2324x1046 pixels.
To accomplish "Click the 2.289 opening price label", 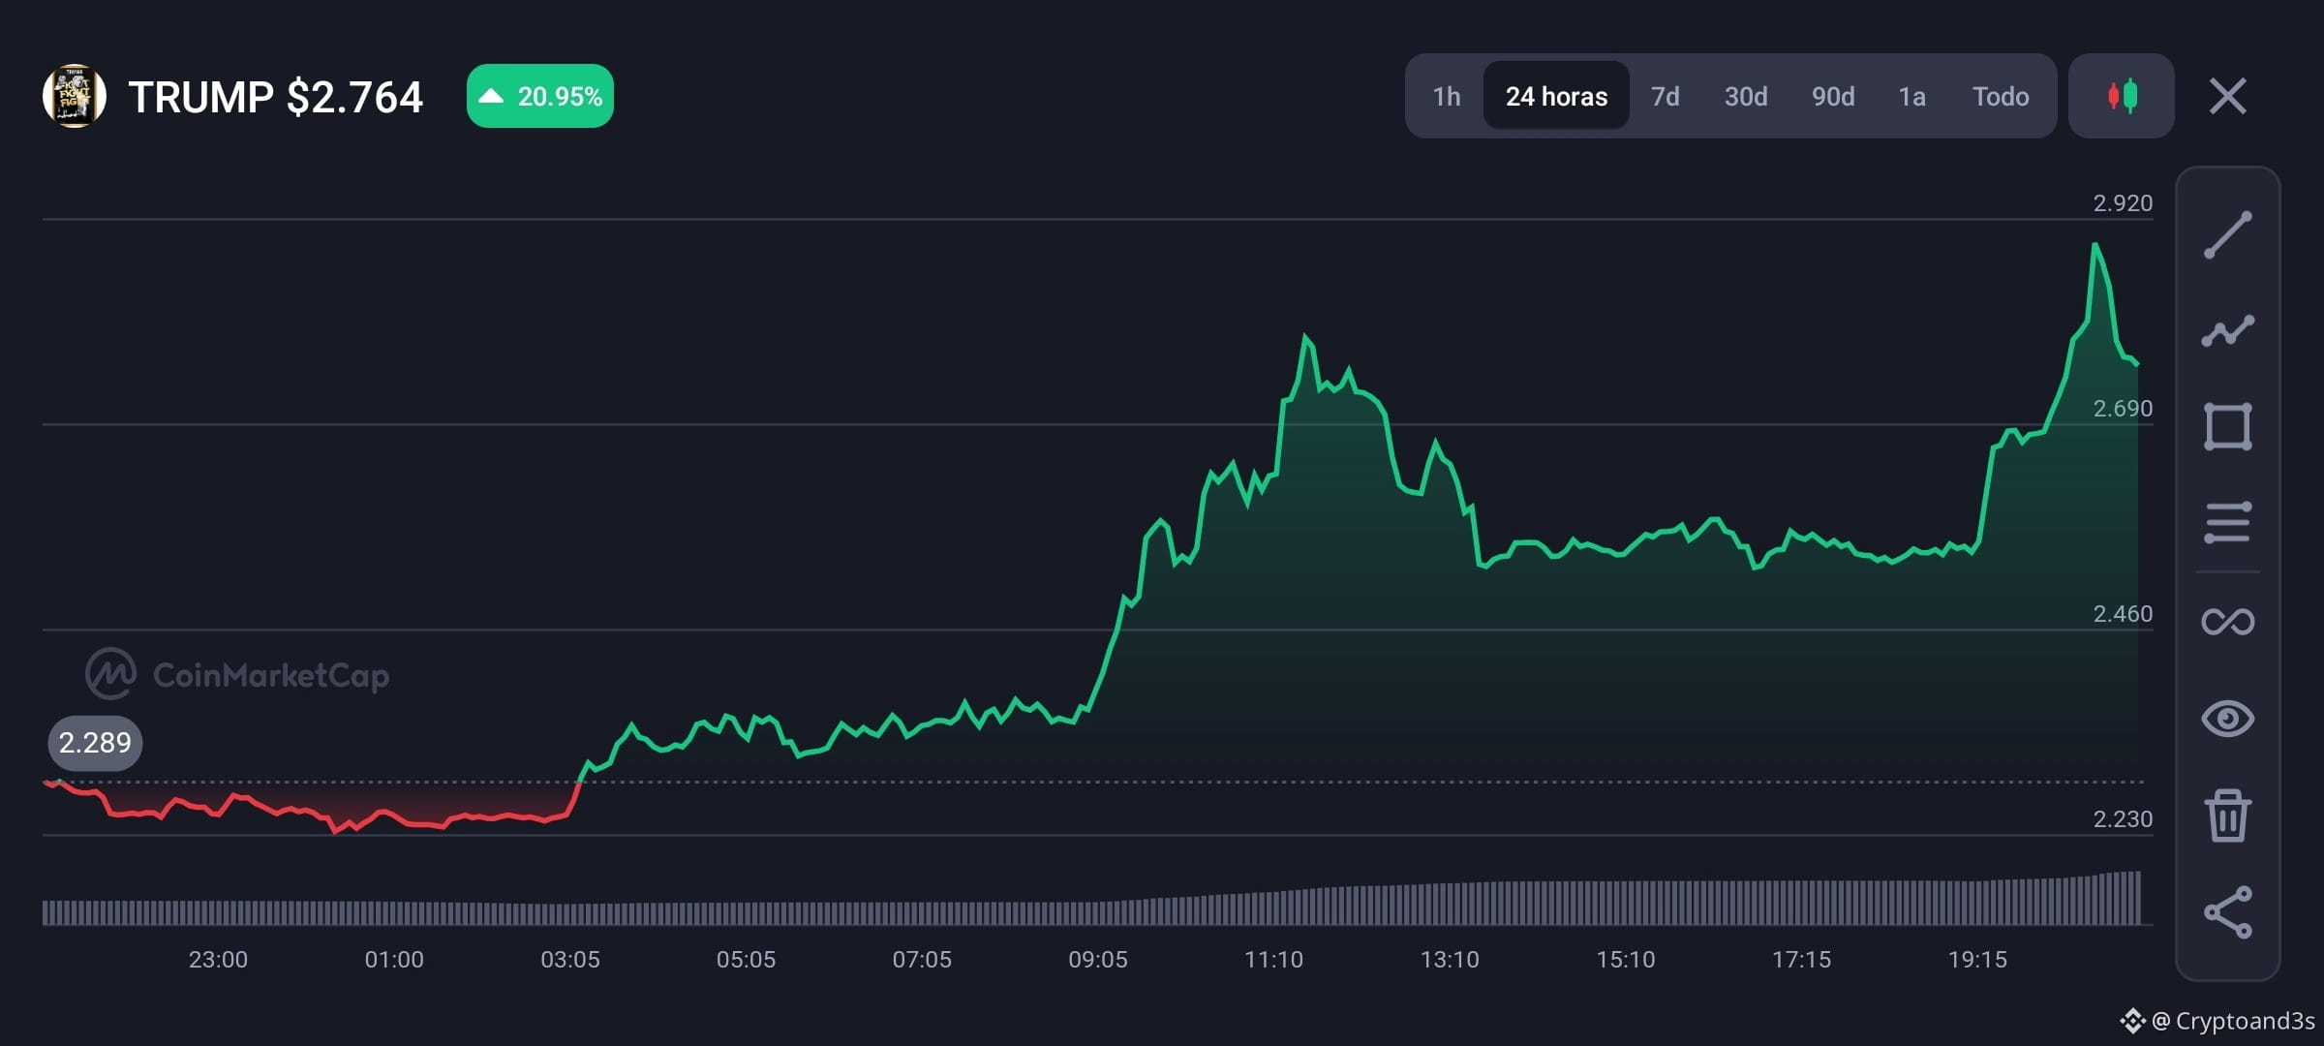I will point(95,743).
